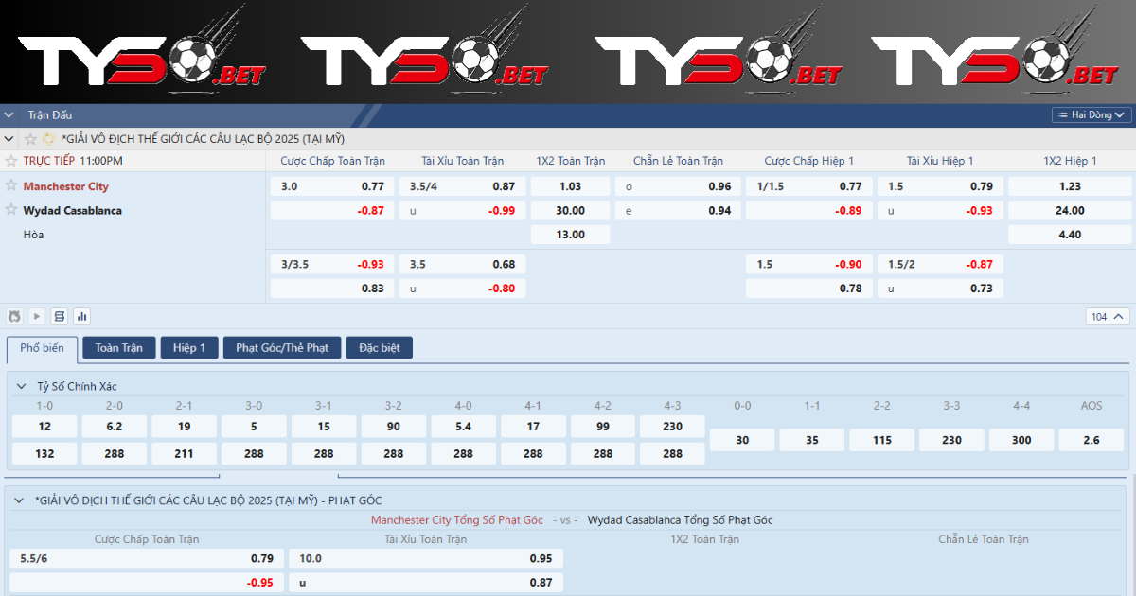Pick first half handicap 1/1.5 odds 0.77

click(x=809, y=186)
